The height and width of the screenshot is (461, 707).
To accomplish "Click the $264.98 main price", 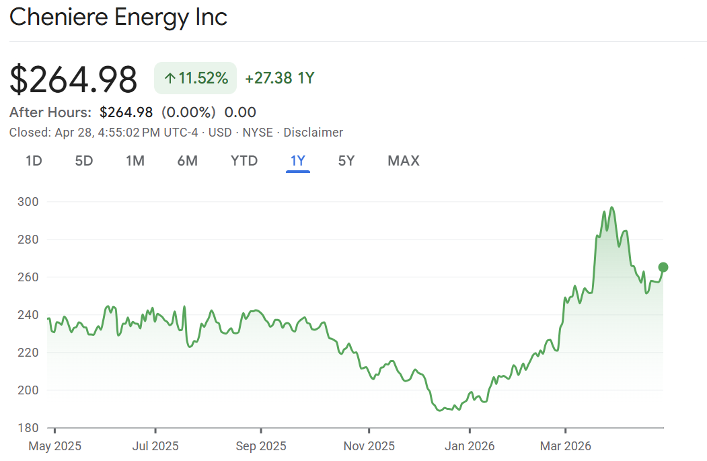I will click(73, 79).
